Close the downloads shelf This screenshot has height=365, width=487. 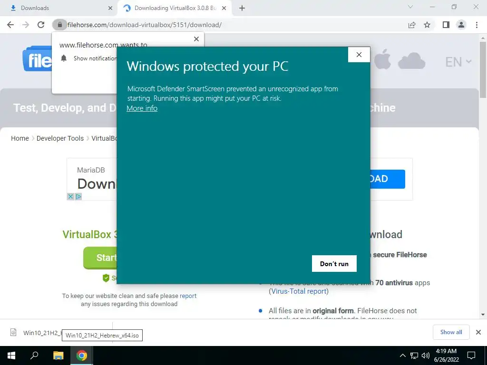pyautogui.click(x=478, y=332)
